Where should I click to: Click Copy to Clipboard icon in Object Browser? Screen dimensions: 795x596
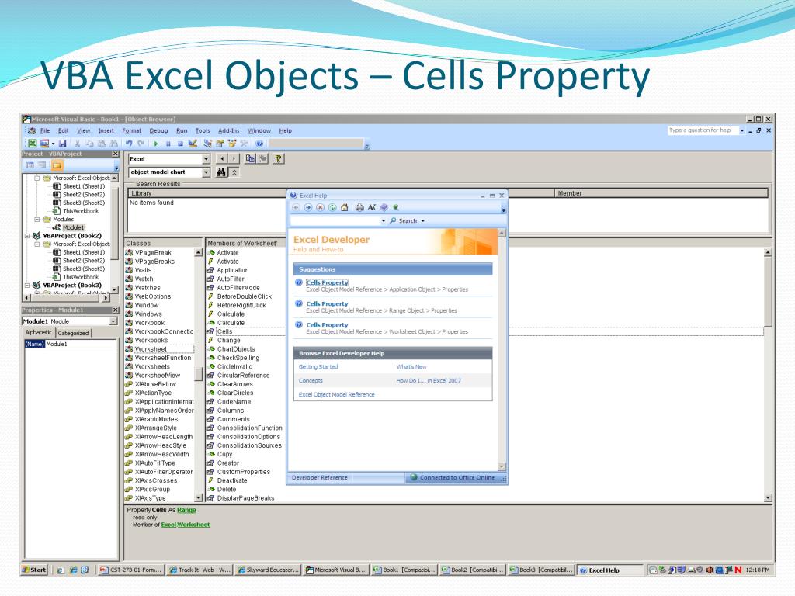[250, 158]
